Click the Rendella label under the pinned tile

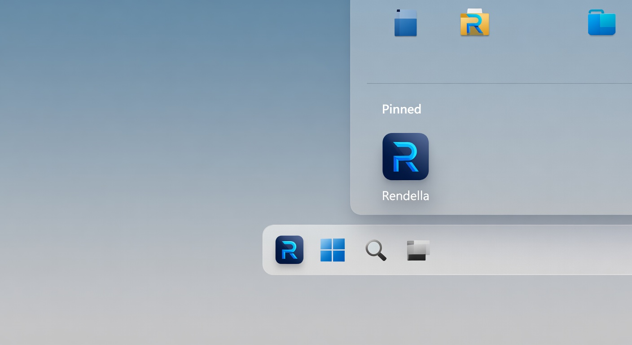pyautogui.click(x=405, y=196)
